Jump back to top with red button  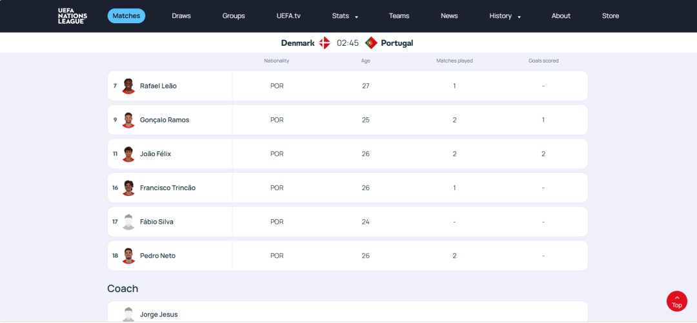[676, 301]
